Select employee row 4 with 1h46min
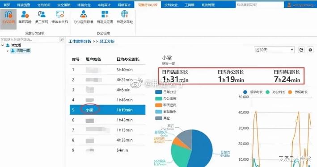This screenshot has width=317, height=167. pyautogui.click(x=108, y=100)
